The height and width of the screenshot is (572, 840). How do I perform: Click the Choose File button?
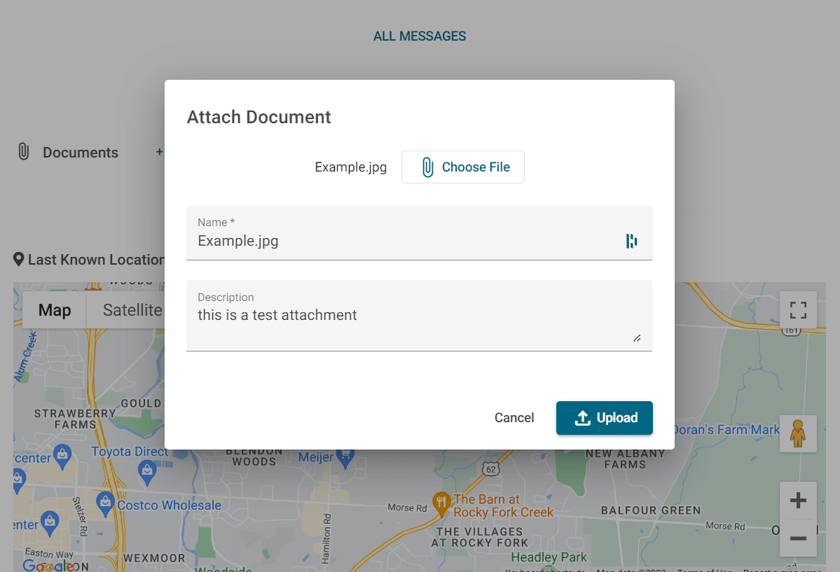(462, 167)
